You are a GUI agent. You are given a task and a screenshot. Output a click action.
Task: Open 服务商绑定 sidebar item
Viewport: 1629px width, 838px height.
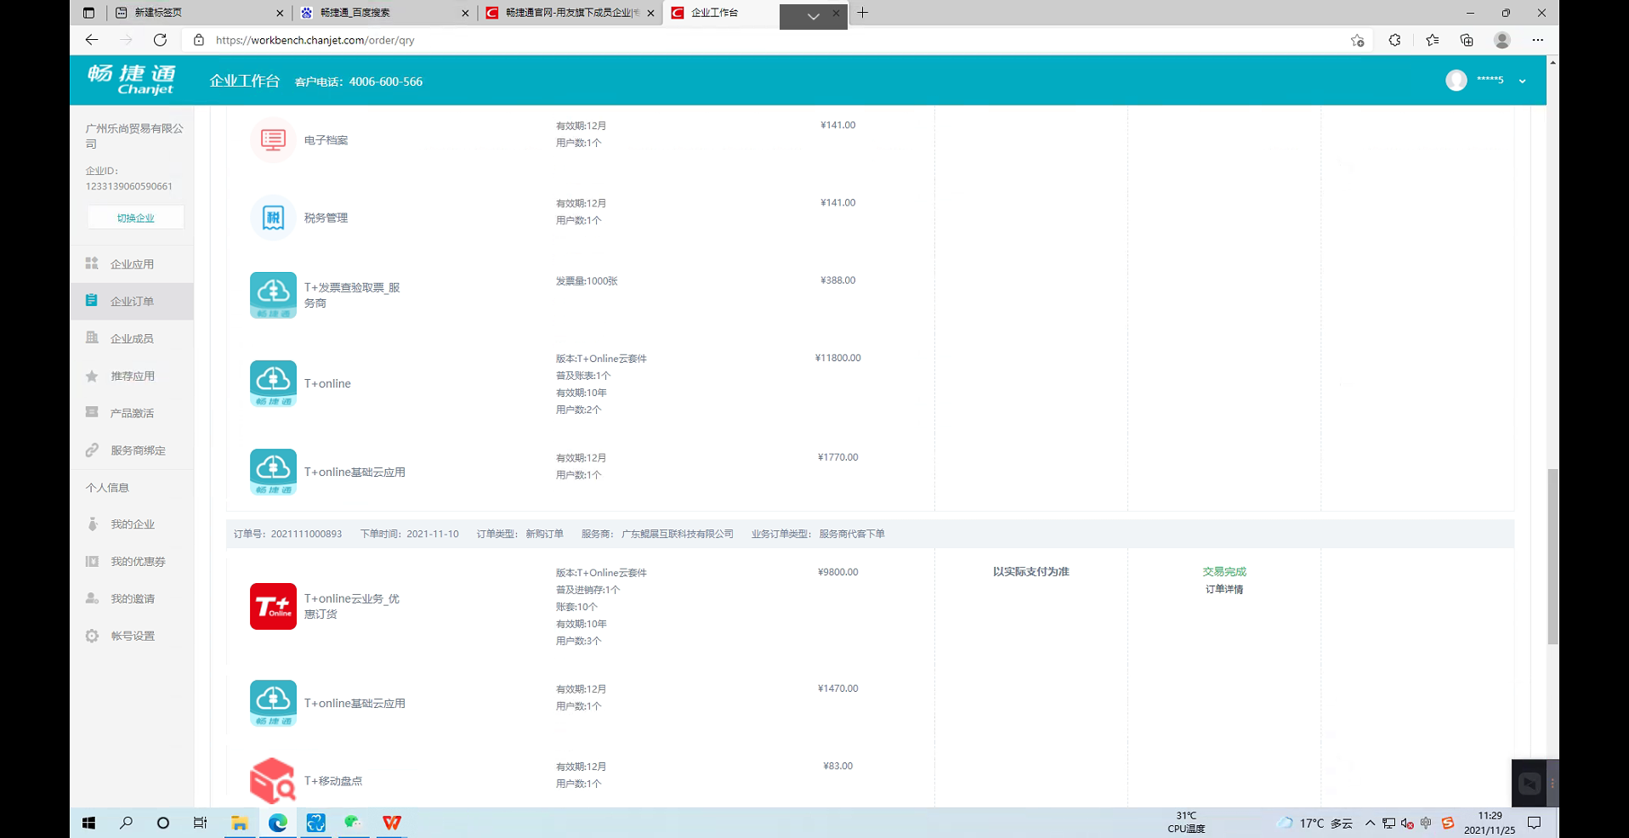point(132,450)
